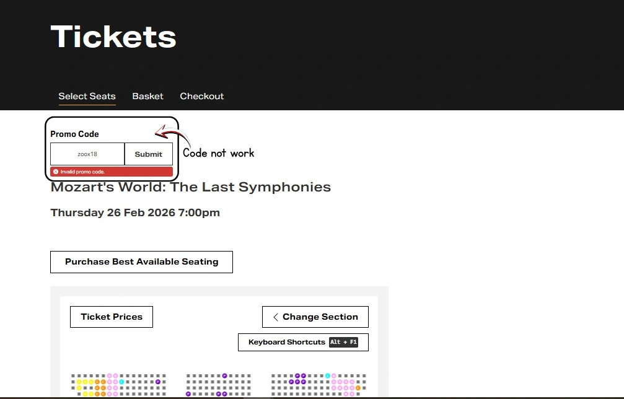Open the Basket tab
624x399 pixels.
click(x=147, y=96)
